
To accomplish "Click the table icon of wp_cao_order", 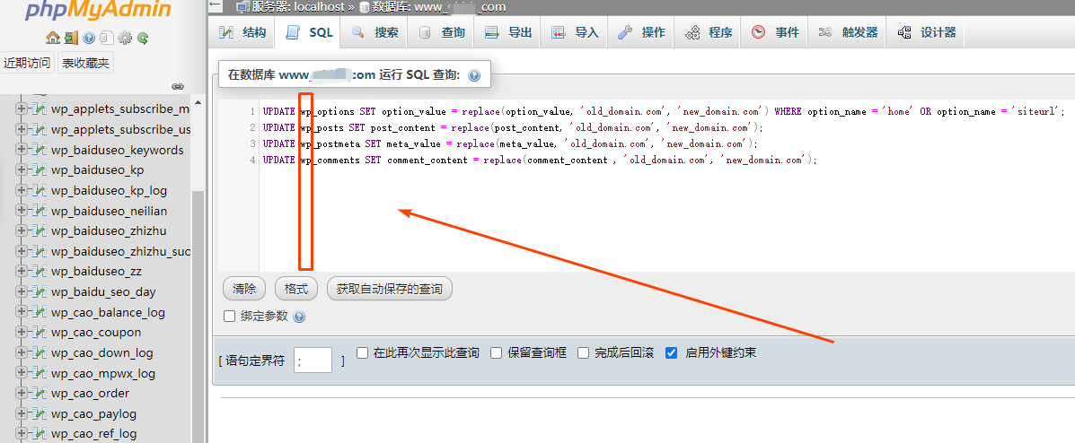I will point(40,393).
